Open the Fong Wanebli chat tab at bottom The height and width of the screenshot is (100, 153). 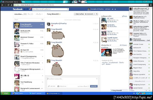coord(119,90)
